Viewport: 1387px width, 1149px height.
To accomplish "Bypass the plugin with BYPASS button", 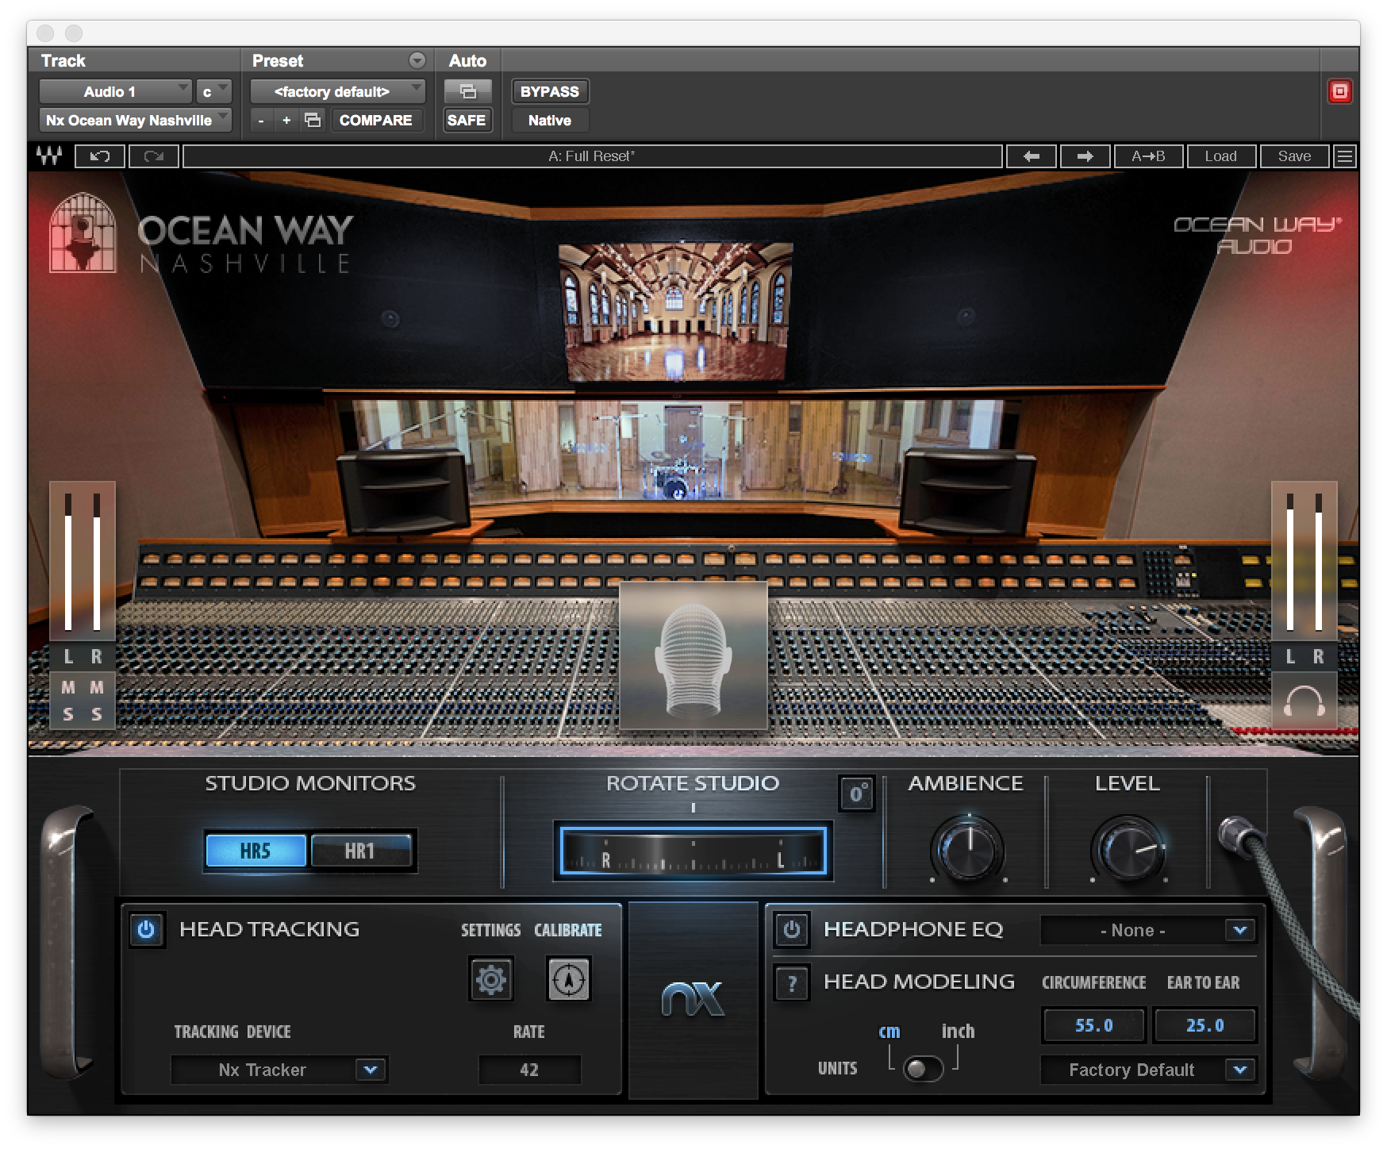I will (x=550, y=91).
